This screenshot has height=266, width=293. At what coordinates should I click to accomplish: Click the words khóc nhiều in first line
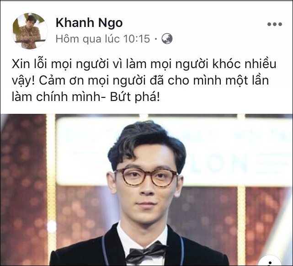pyautogui.click(x=245, y=64)
